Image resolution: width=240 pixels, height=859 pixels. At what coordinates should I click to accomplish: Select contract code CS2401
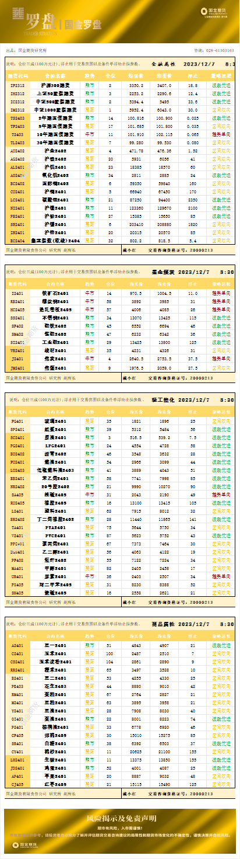tap(17, 662)
